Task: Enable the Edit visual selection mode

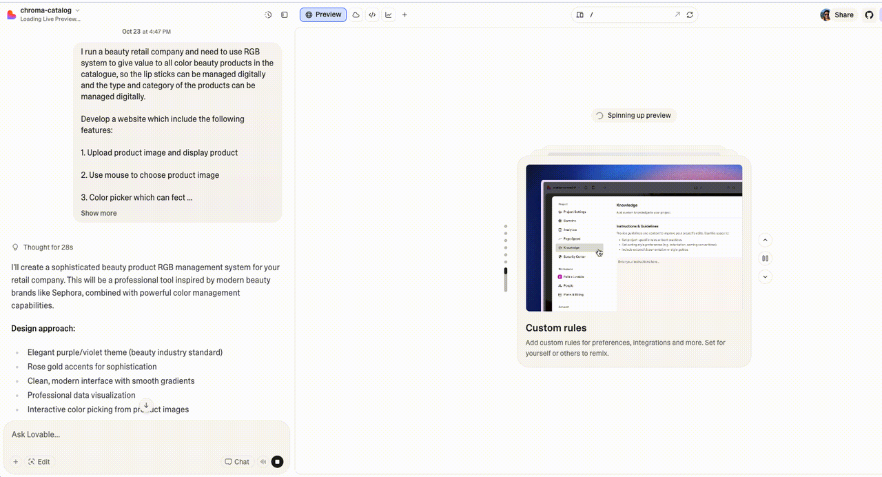Action: [x=39, y=462]
